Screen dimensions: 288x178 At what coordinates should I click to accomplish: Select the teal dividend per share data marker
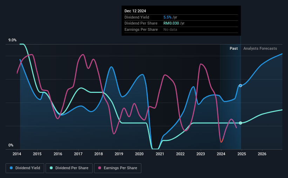[240, 123]
